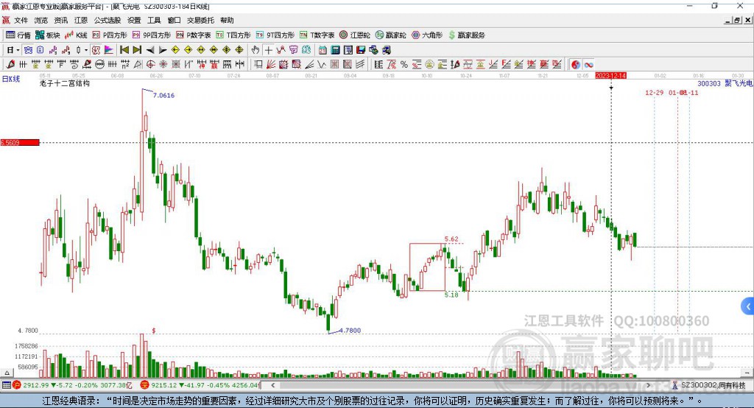This screenshot has height=408, width=754.
Task: Click the red 5.5609 price tag
Action: [20, 142]
